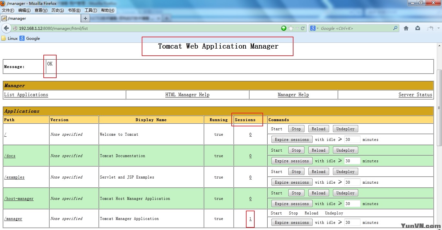The height and width of the screenshot is (230, 442).
Task: Open the bookmark star dropdown arrow
Action: coord(297,28)
